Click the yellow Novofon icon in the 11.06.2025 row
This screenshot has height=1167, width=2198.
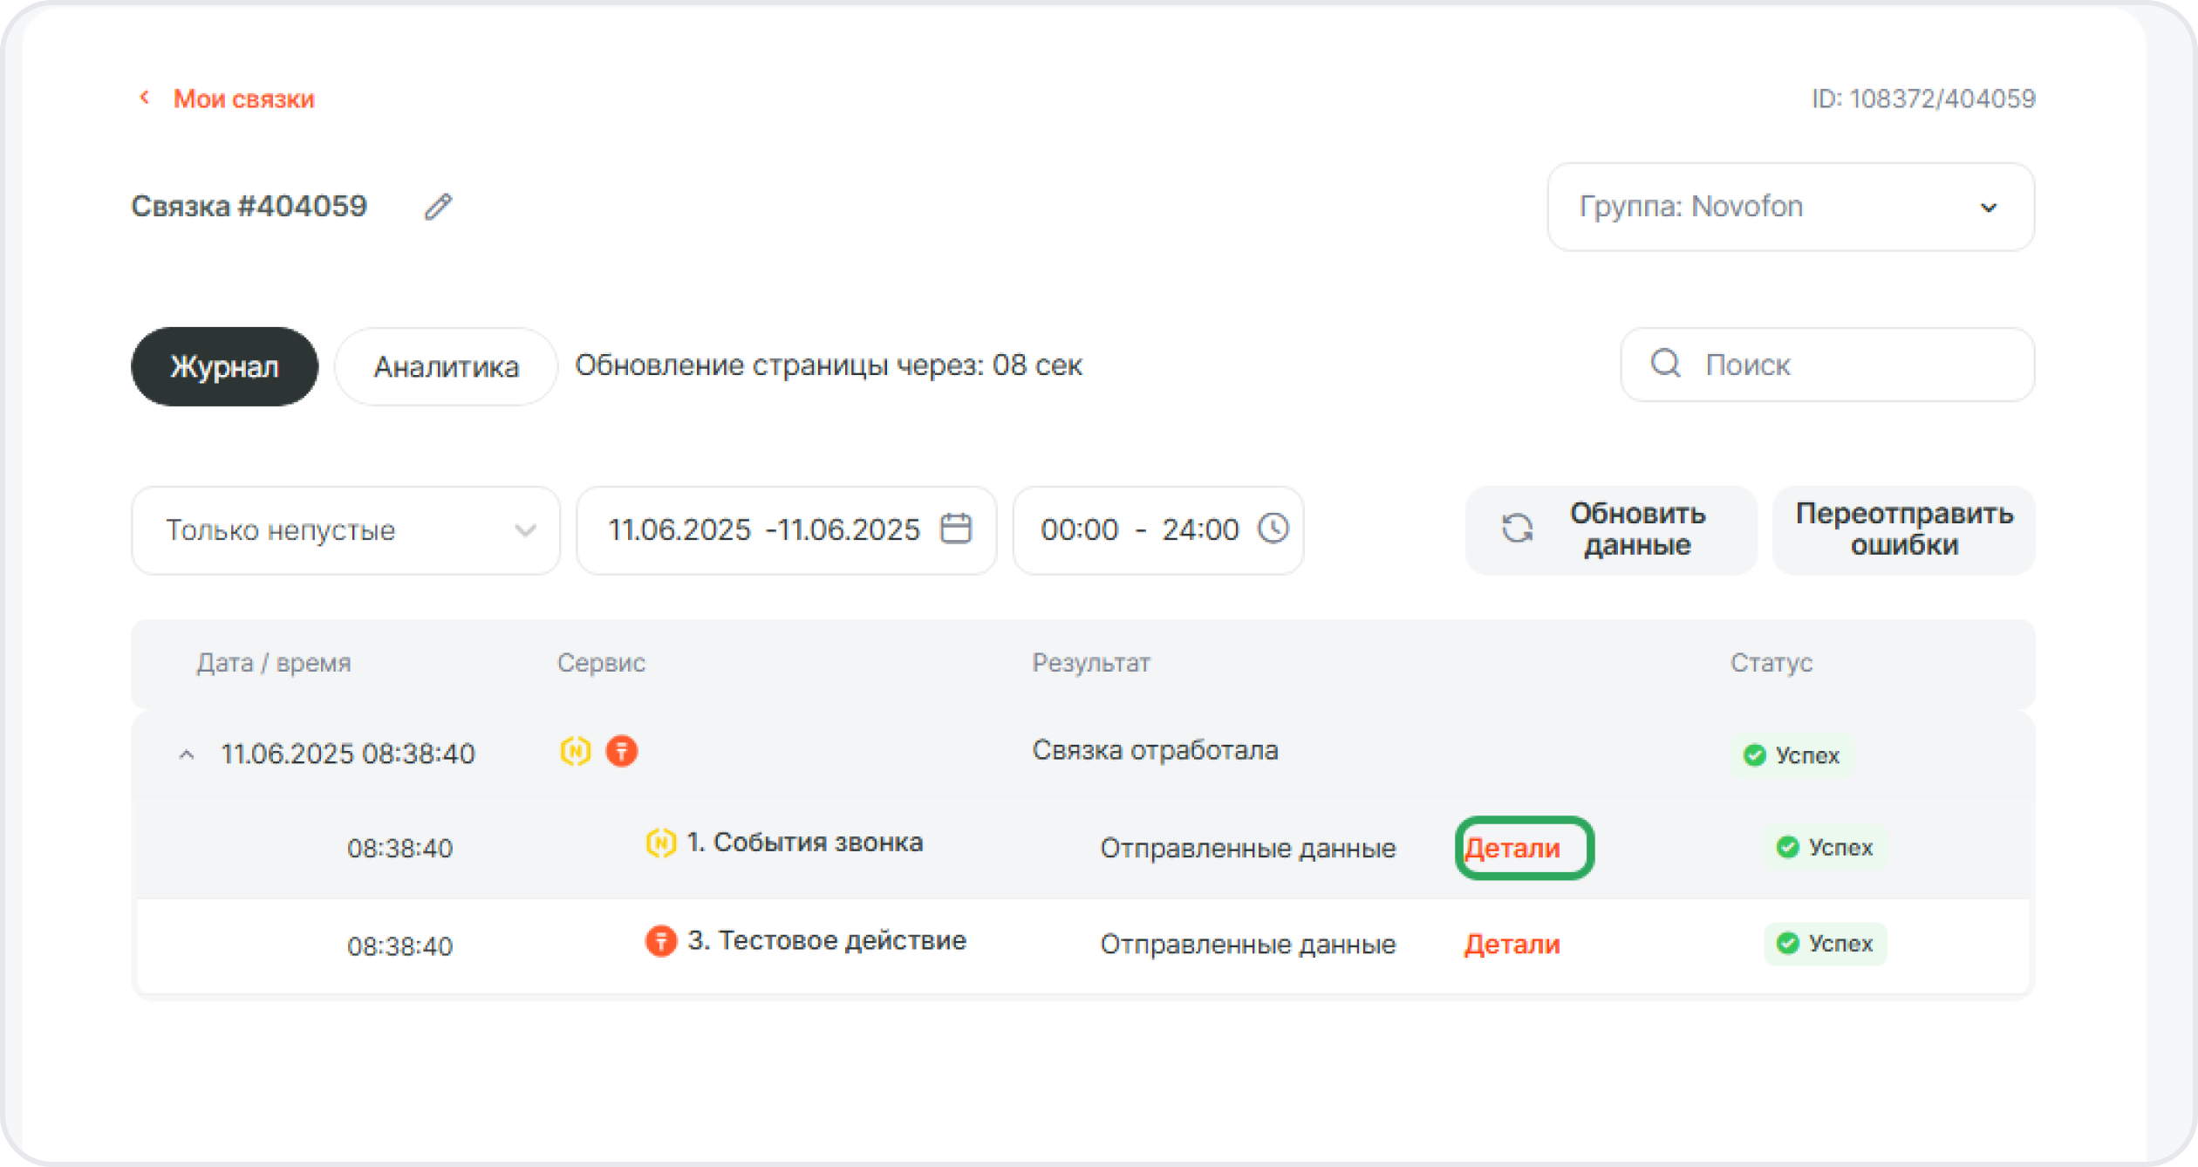575,751
